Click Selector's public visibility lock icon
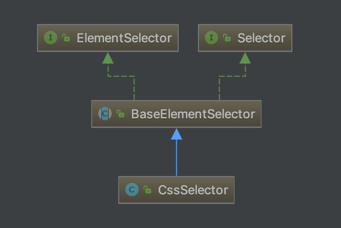This screenshot has width=341, height=228. pos(227,38)
